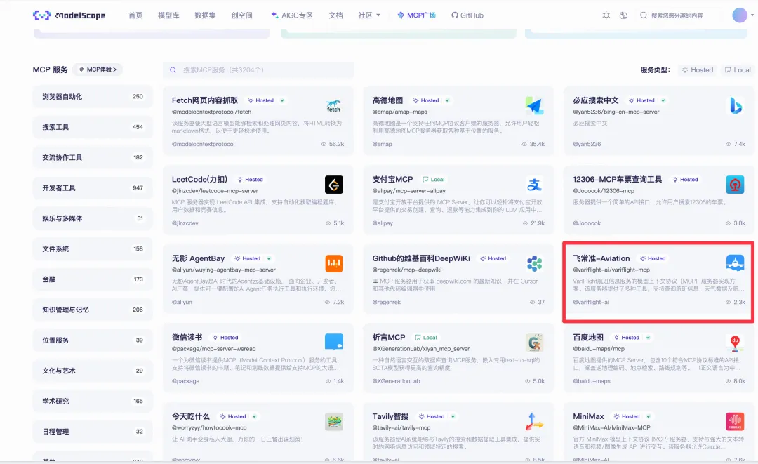This screenshot has height=464, width=758.
Task: Click the 无影 AgentBay orange icon
Action: pos(333,263)
